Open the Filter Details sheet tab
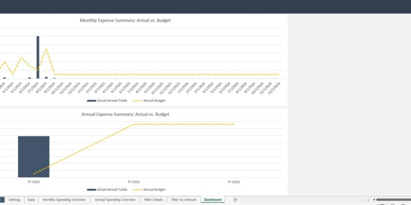 (153, 200)
